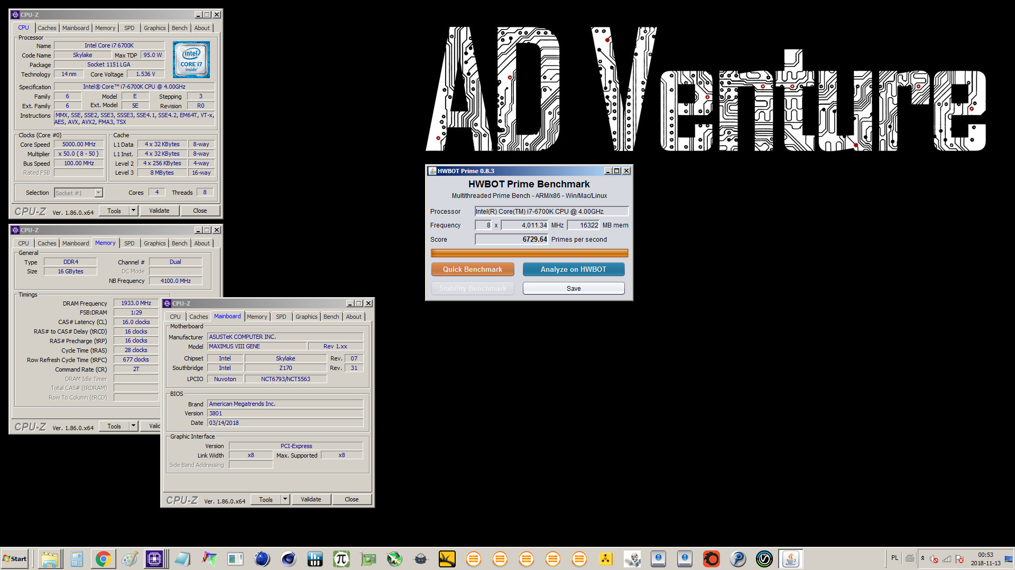Click the muted volume tray icon
Viewport: 1015px width, 570px height.
point(934,559)
